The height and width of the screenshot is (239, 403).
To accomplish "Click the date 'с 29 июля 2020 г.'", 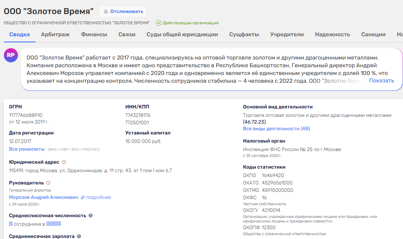I will [24, 204].
